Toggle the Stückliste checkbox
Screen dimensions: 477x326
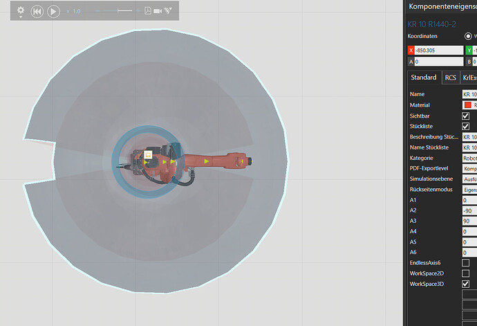coord(466,127)
